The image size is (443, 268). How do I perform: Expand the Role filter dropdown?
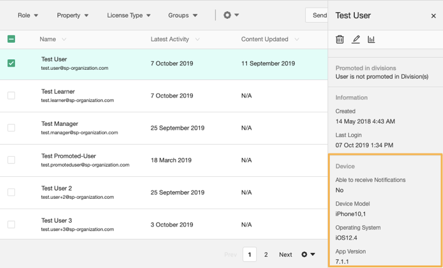pos(28,15)
